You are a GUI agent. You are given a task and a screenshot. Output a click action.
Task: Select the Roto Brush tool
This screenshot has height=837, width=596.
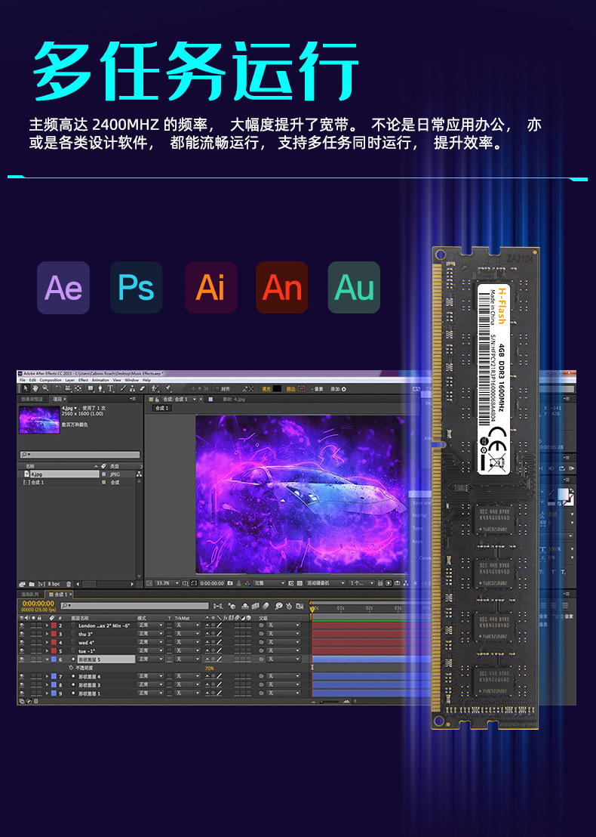154,388
